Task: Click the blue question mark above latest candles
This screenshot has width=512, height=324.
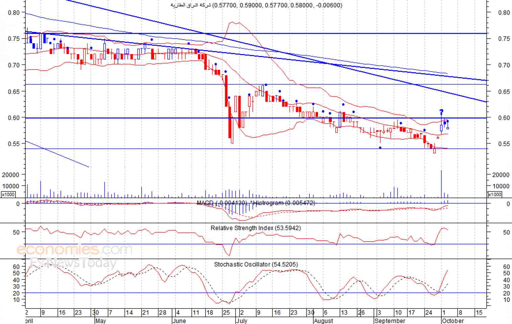Action: [x=441, y=112]
